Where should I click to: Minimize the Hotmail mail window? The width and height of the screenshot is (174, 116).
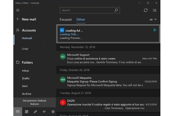[139, 3]
